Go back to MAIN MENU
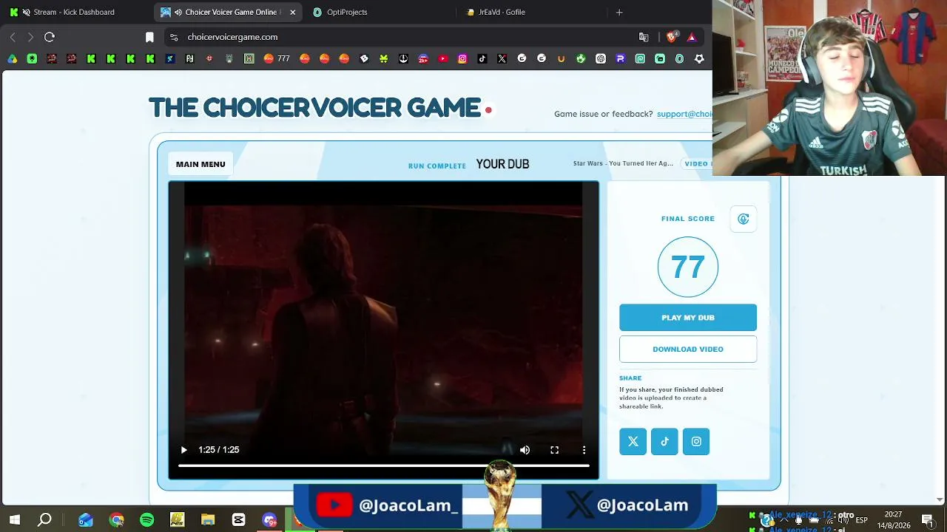The height and width of the screenshot is (532, 947). point(200,164)
